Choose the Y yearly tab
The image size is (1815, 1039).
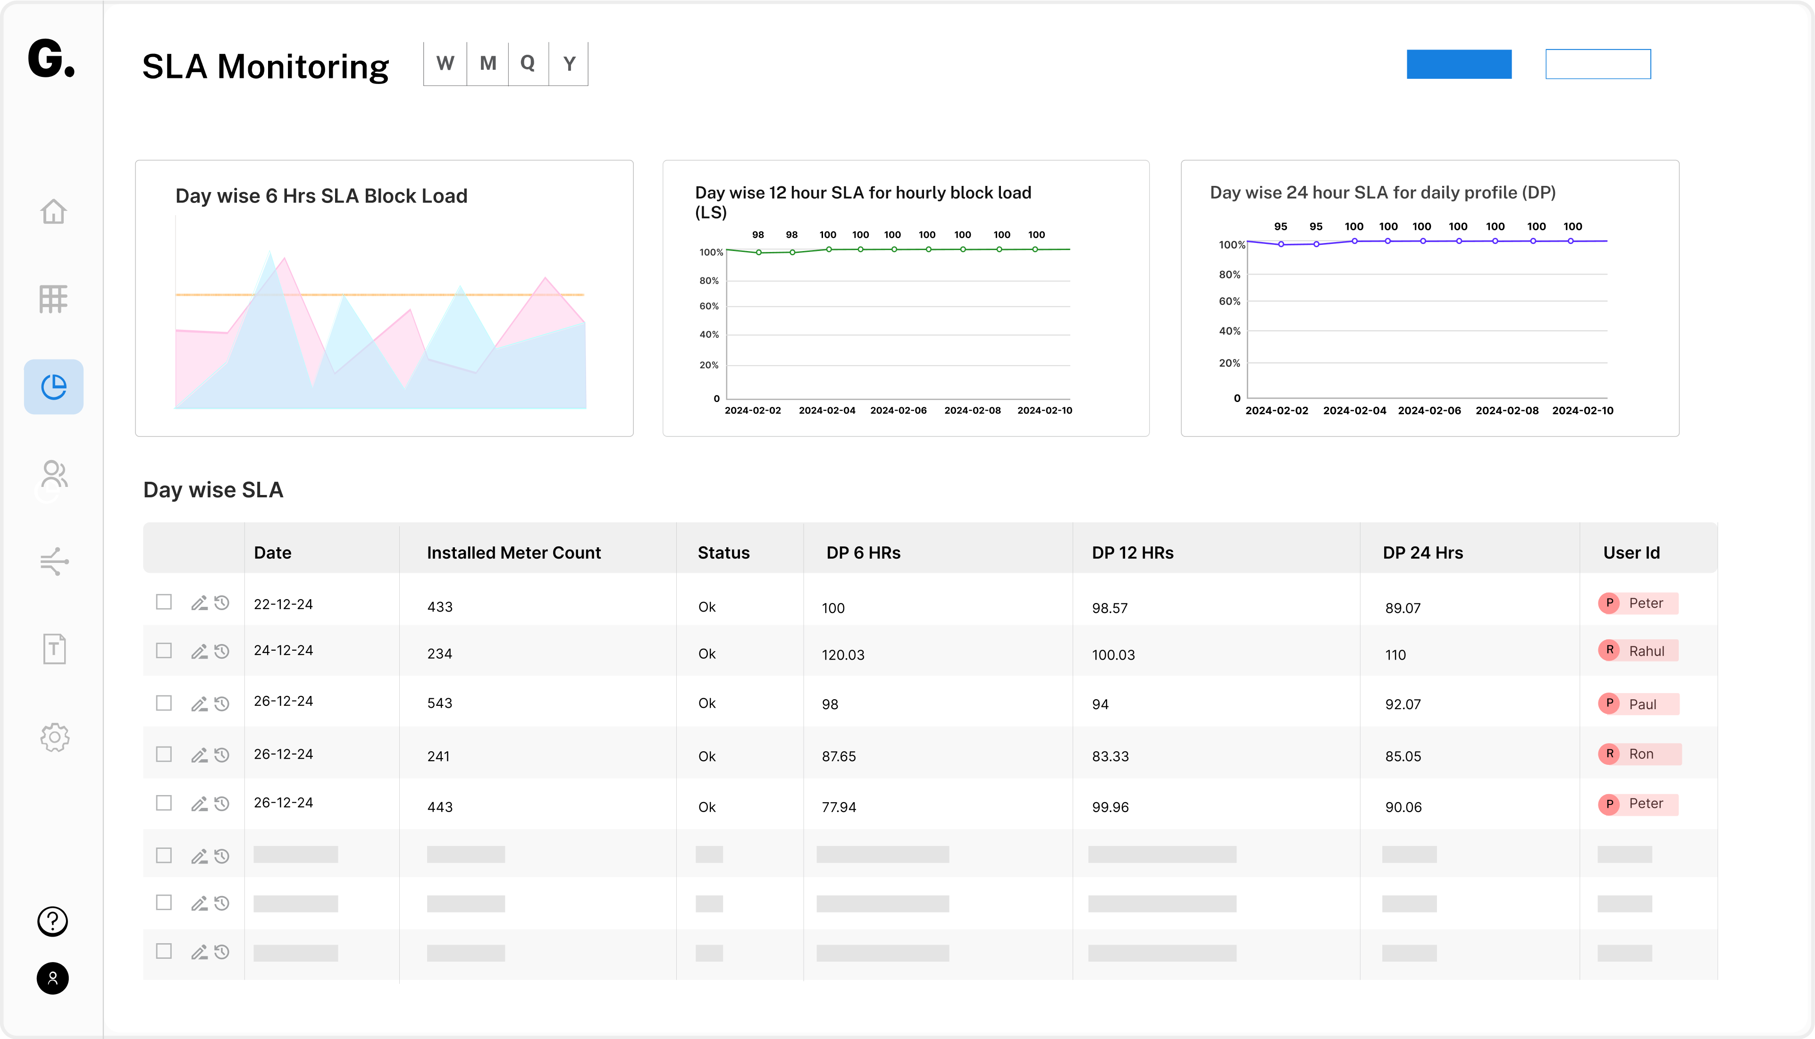[x=569, y=64]
